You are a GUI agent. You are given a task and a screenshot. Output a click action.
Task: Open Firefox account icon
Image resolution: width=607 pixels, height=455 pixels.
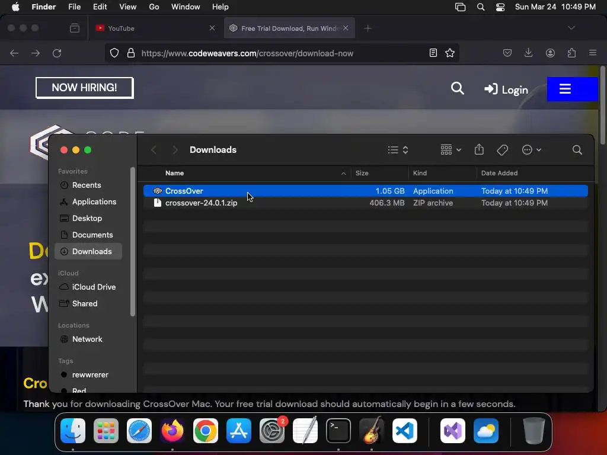(550, 53)
